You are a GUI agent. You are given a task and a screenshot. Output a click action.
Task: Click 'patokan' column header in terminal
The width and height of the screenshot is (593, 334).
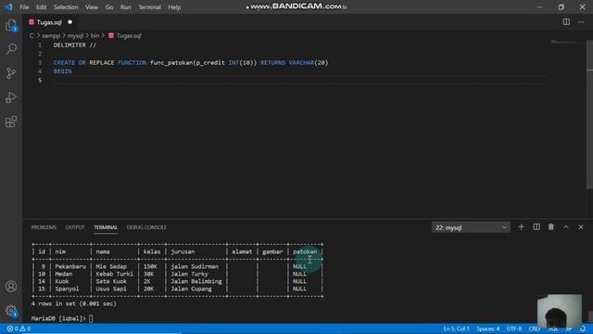pos(305,251)
